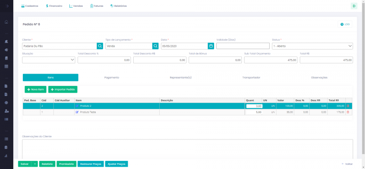This screenshot has width=365, height=169.
Task: Switch to the Representante(s) tab
Action: coord(181,77)
